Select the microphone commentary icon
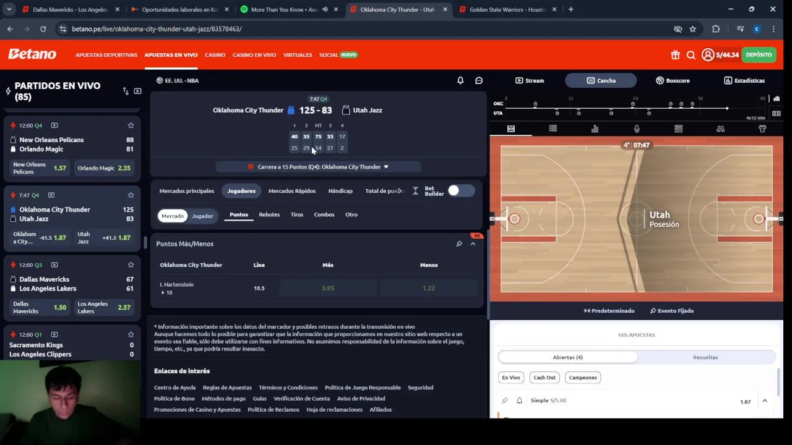Image resolution: width=792 pixels, height=445 pixels. click(637, 129)
